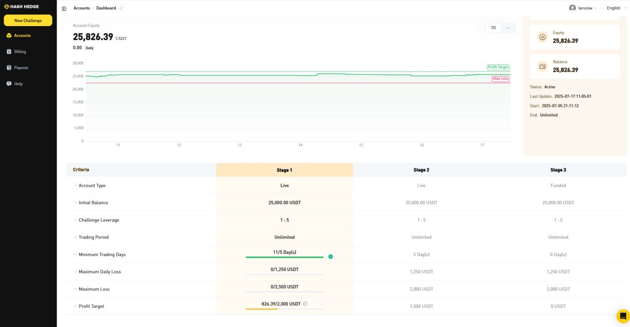Open the English language dropdown
The height and width of the screenshot is (327, 630).
616,8
